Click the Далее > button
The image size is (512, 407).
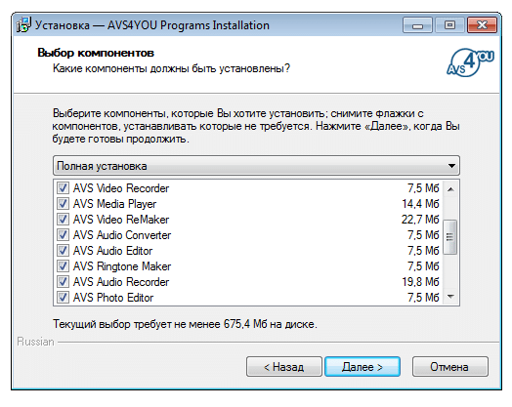[363, 367]
